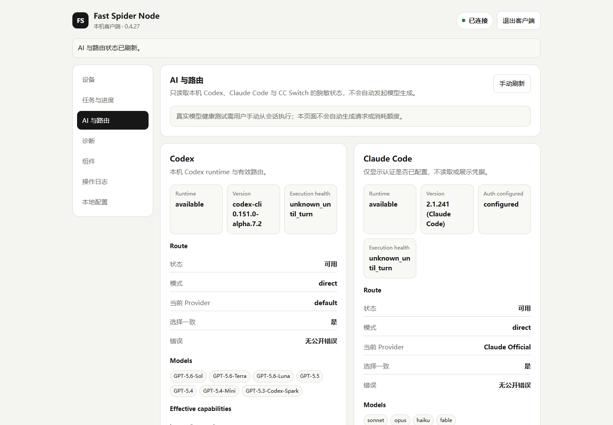The width and height of the screenshot is (613, 425).
Task: Click the Codex route 模式 value direct
Action: tap(328, 283)
